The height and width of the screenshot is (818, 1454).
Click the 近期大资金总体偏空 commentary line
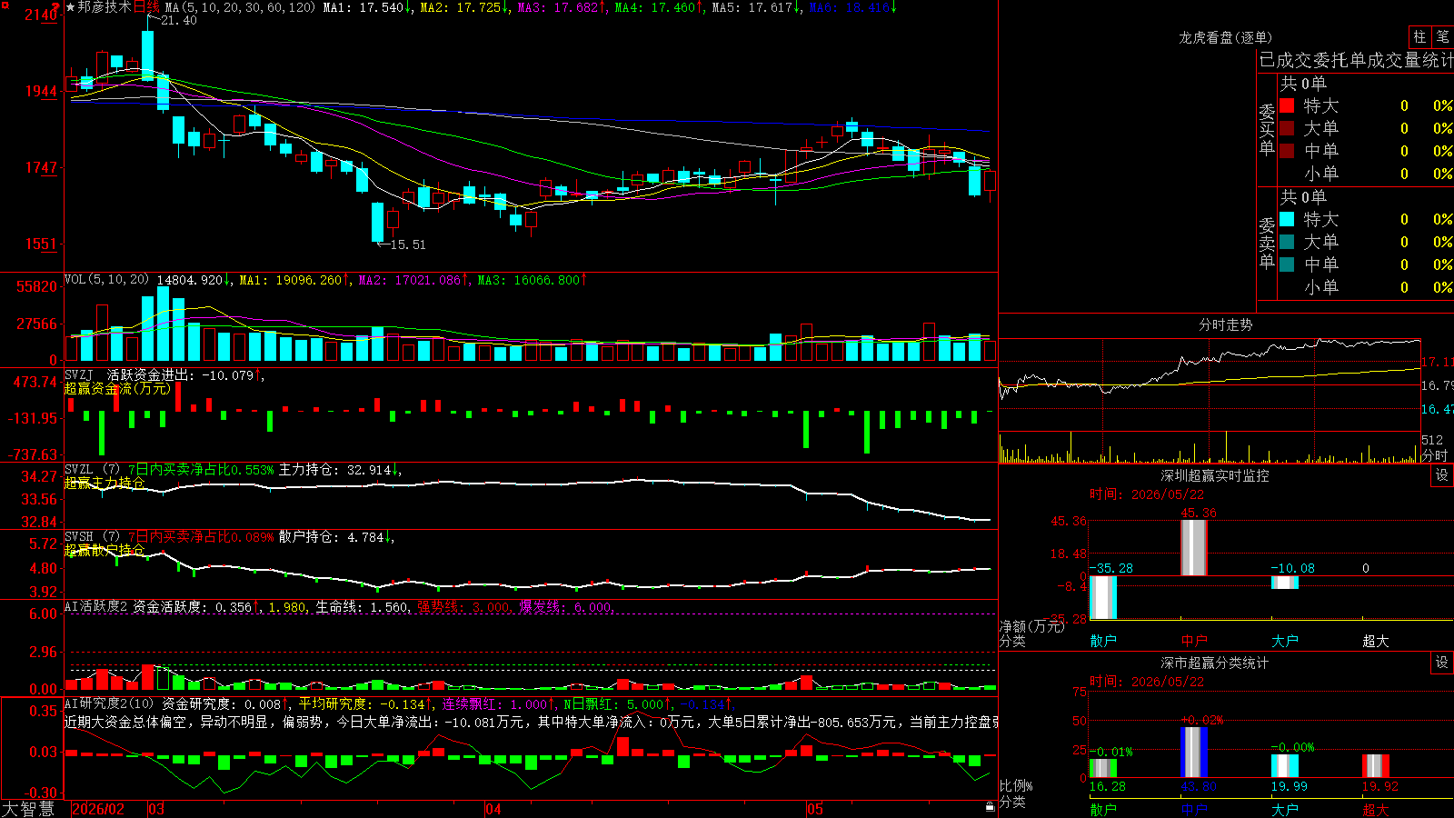(x=532, y=722)
